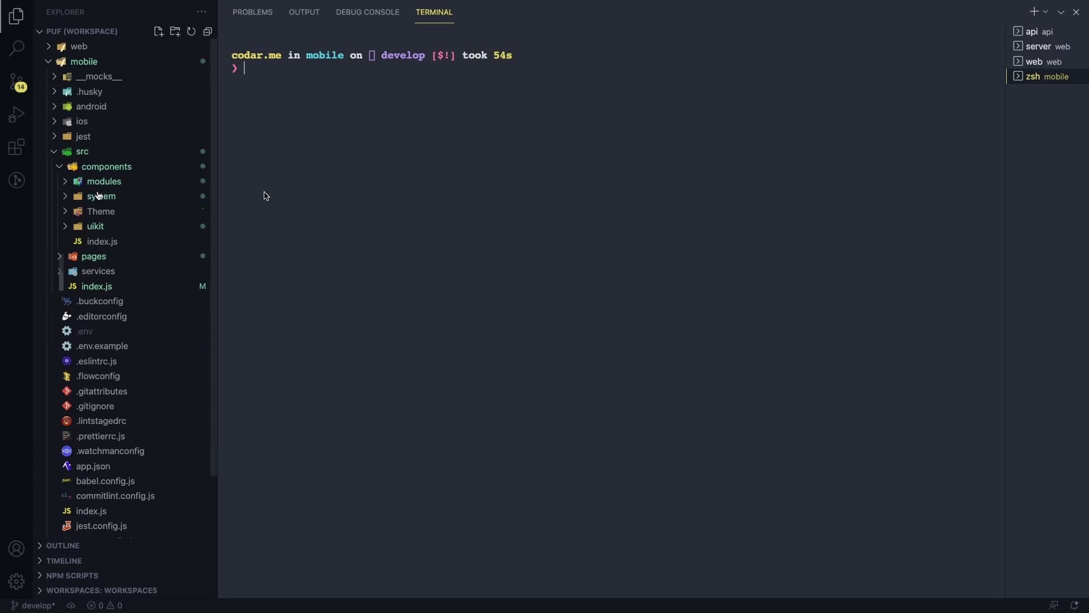Screen dimensions: 1089x613
Task: Click develop branch in status bar
Action: 33,606
